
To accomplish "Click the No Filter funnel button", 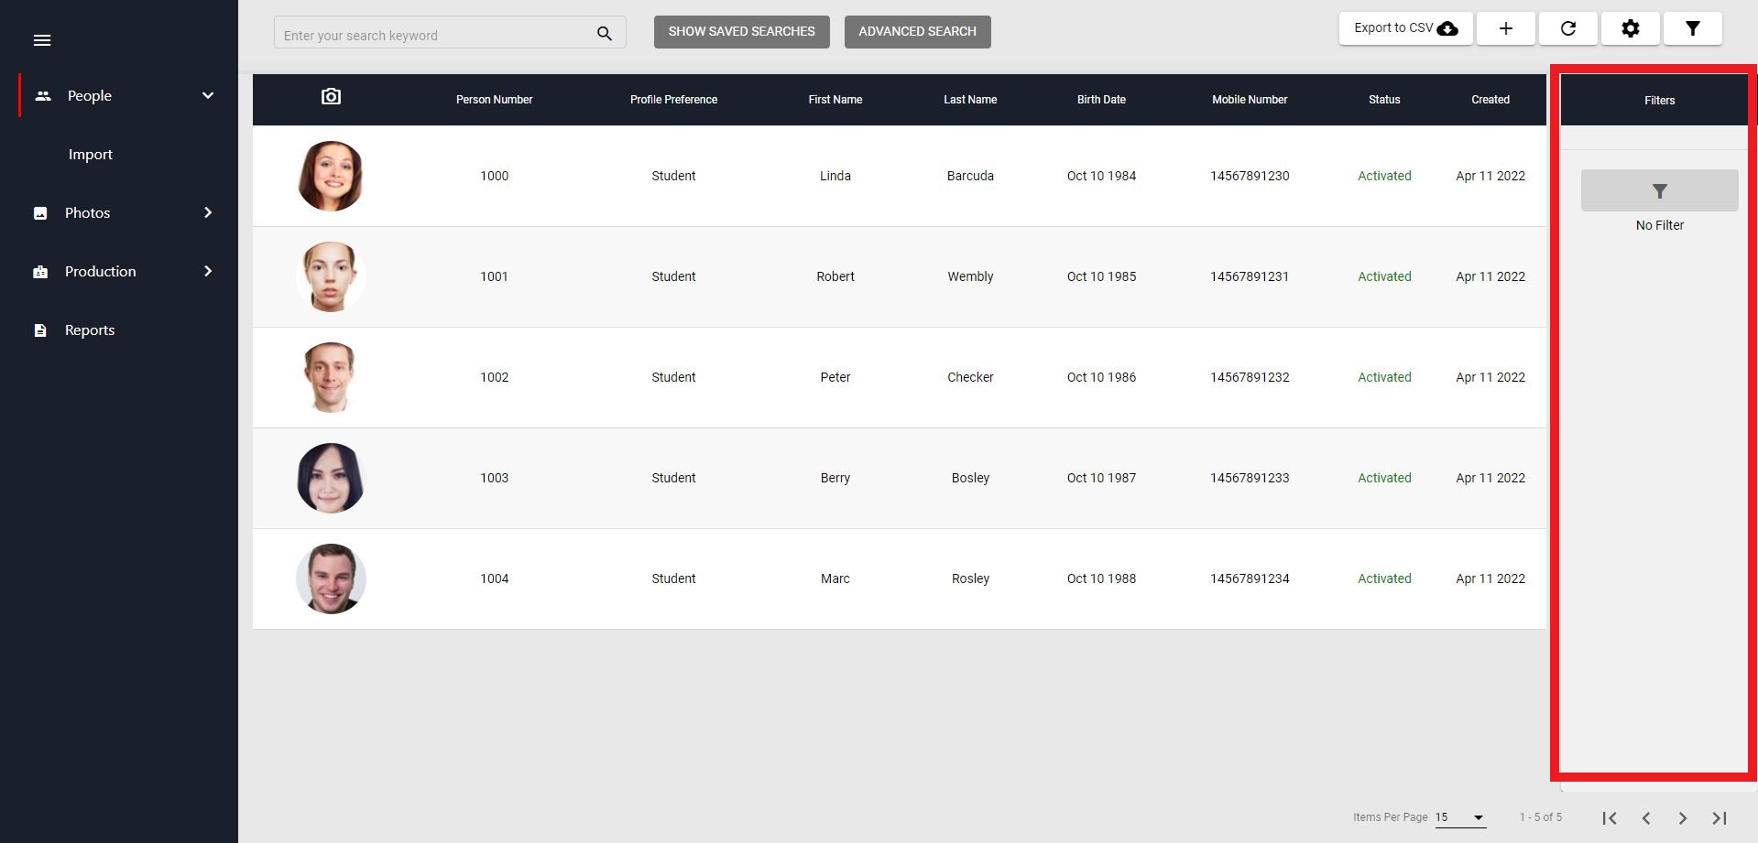I will click(x=1658, y=190).
